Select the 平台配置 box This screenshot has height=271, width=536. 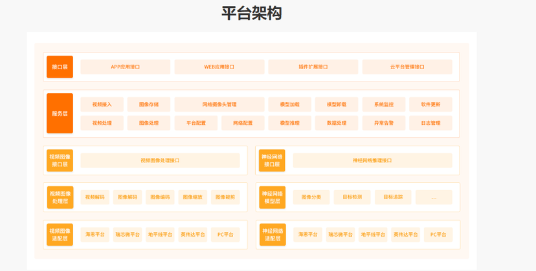[196, 123]
